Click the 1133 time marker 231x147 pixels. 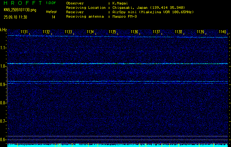click(68, 32)
